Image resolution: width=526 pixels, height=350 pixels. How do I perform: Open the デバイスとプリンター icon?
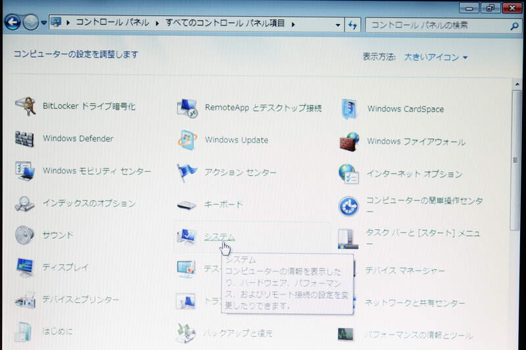tap(25, 299)
